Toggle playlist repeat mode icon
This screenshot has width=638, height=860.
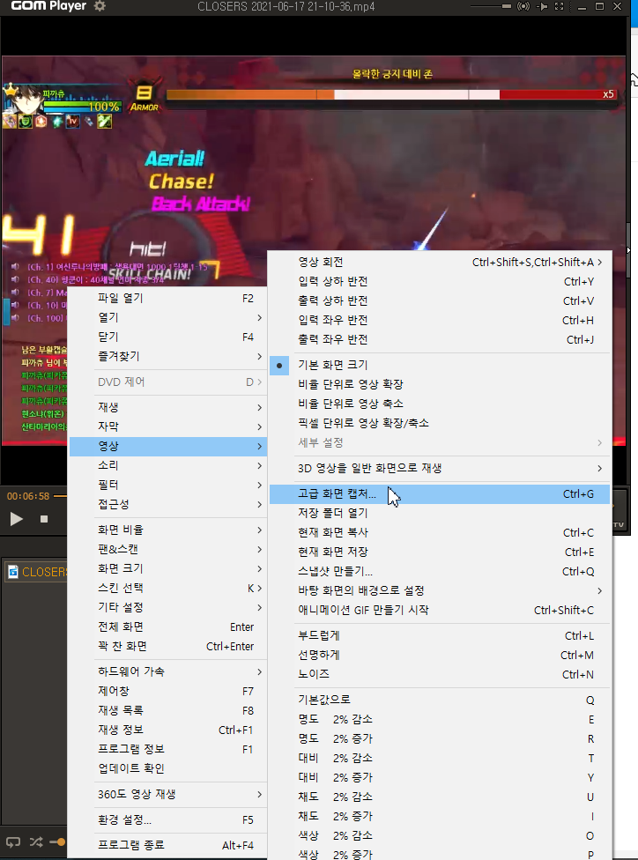[12, 841]
